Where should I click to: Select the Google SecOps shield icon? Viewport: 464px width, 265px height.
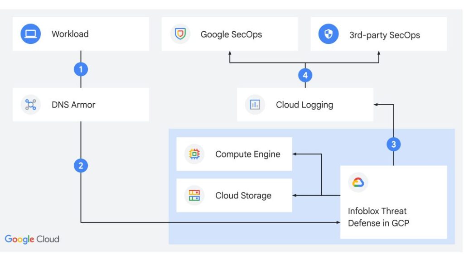(x=180, y=34)
